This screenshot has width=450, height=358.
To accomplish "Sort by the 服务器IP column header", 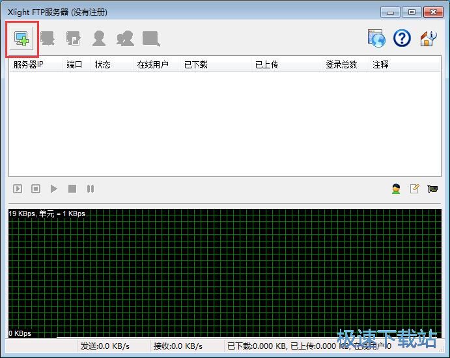I will [36, 64].
